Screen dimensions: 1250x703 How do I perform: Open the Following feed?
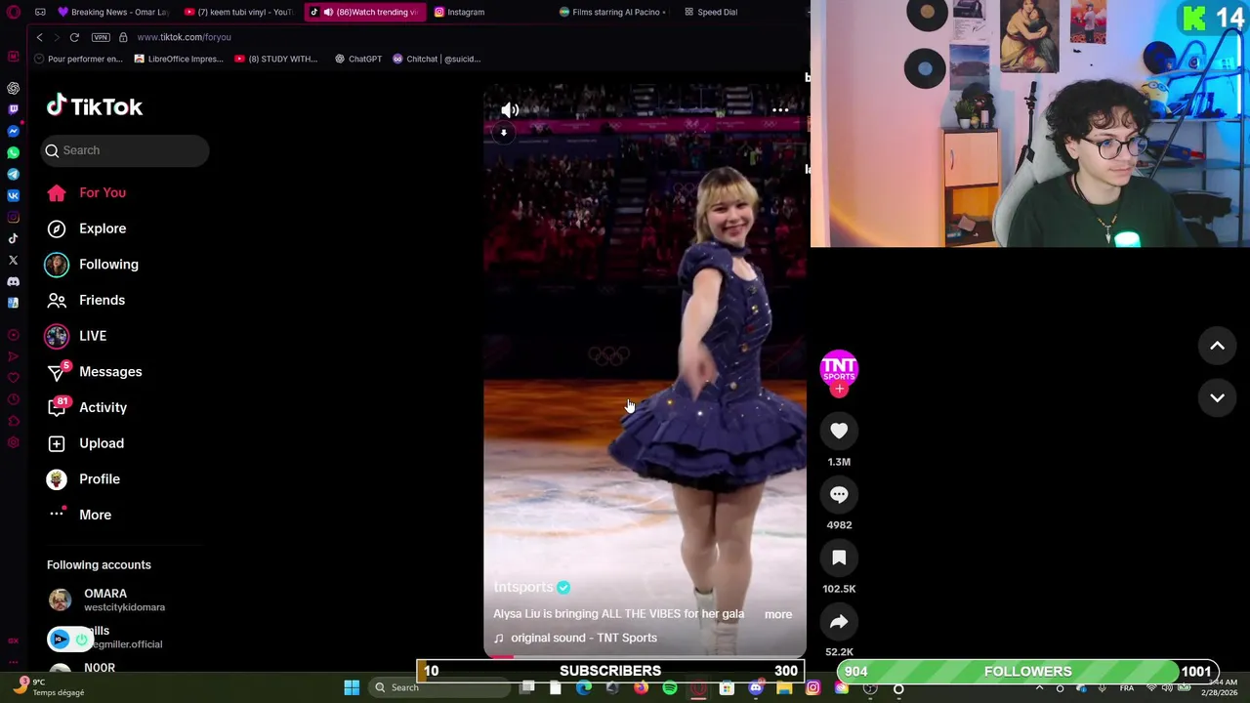tap(91, 265)
